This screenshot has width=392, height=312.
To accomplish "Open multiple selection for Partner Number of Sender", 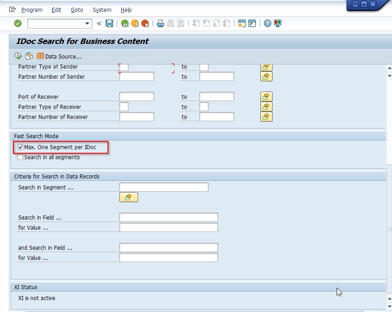I will pyautogui.click(x=266, y=76).
